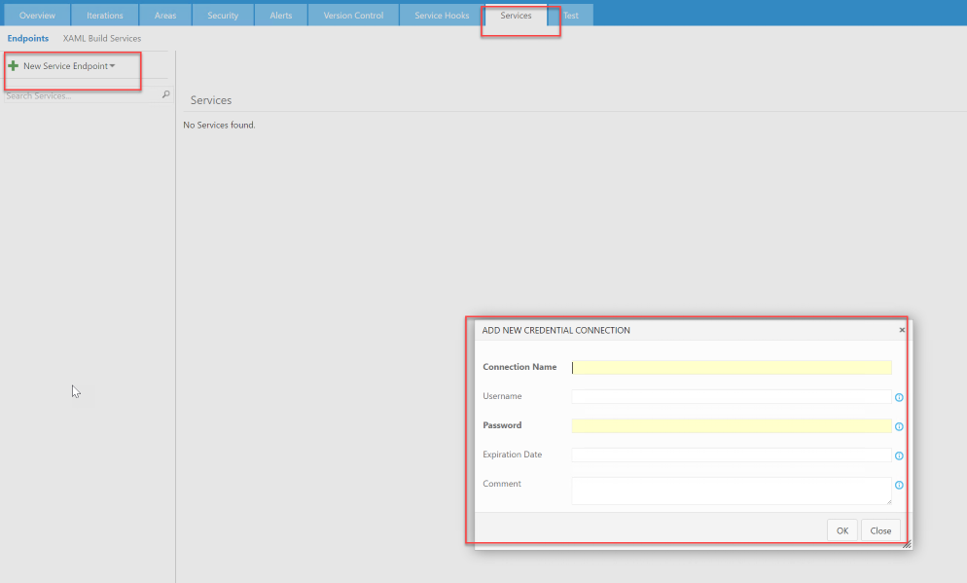Click the green plus New Service Endpoint icon
This screenshot has height=583, width=967.
coord(12,66)
